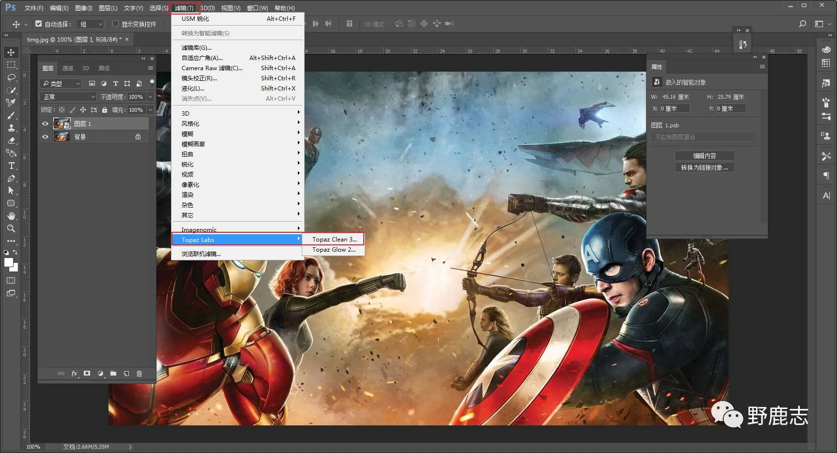
Task: Delete the selected layer via trash icon
Action: click(139, 374)
